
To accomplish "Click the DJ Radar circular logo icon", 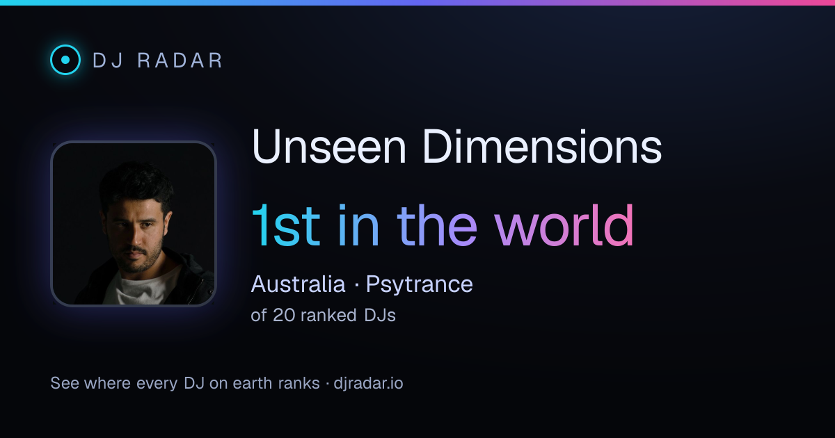I will 65,60.
